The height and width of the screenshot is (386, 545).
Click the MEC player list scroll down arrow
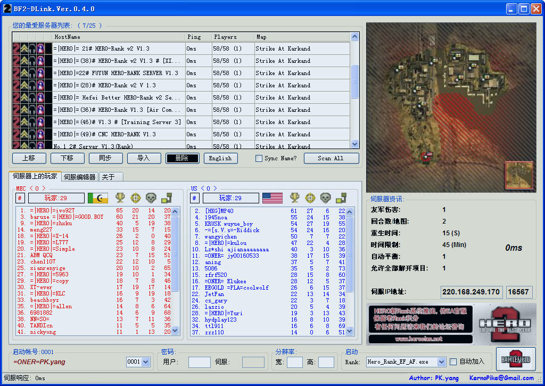tap(175, 330)
